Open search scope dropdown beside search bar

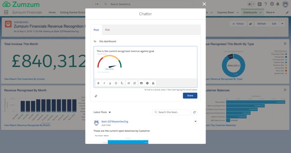coord(97,4)
